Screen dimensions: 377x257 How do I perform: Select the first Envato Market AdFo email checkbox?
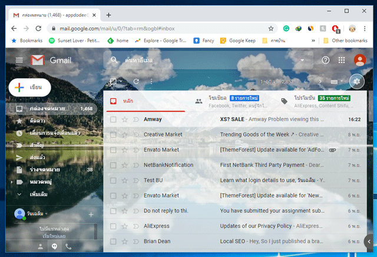click(113, 150)
